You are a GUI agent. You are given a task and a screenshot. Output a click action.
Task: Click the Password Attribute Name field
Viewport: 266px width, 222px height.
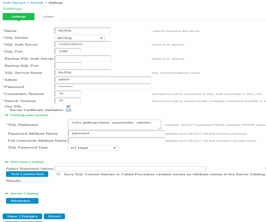[x=116, y=133]
